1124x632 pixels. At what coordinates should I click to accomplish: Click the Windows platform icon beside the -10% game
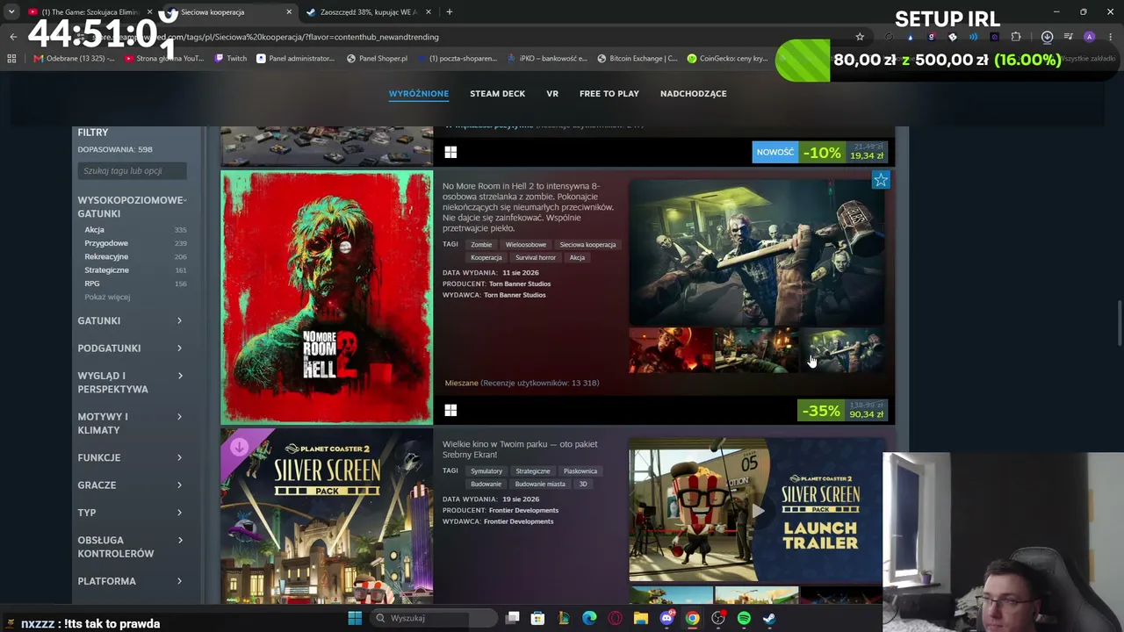[450, 152]
